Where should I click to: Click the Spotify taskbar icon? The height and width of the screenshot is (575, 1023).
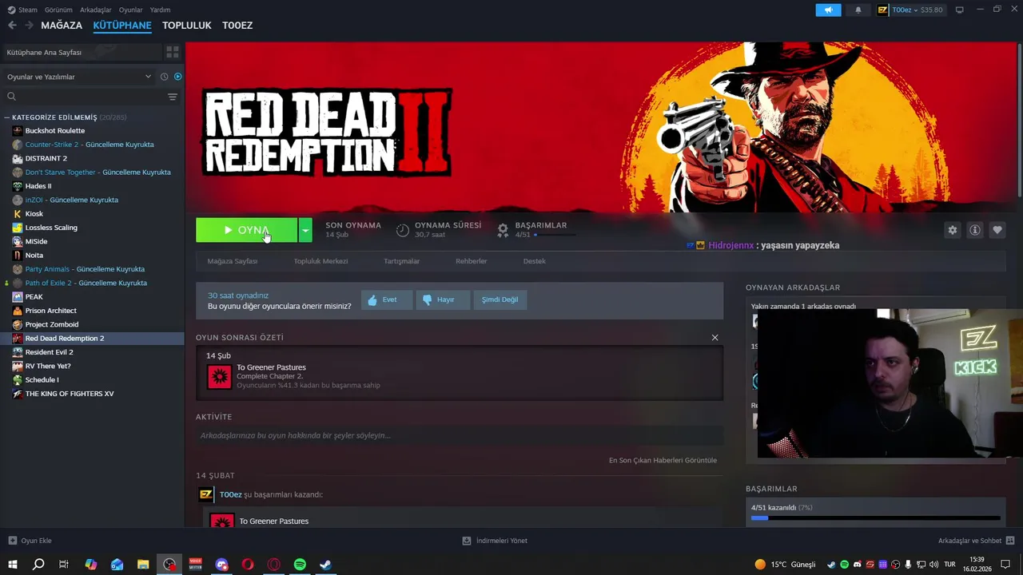[300, 565]
